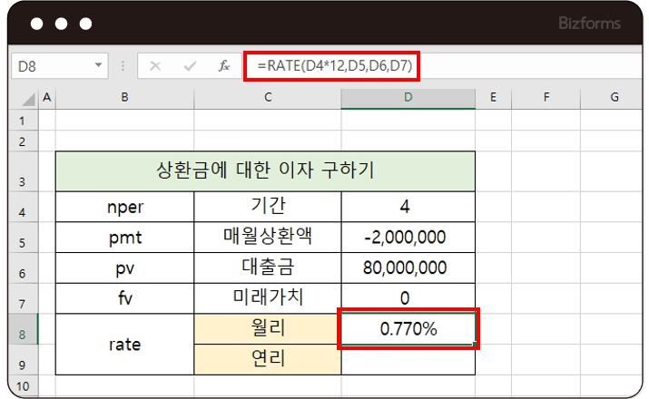Click the monthly payment cell -2,000,000
Image resolution: width=649 pixels, height=399 pixels.
pos(408,237)
